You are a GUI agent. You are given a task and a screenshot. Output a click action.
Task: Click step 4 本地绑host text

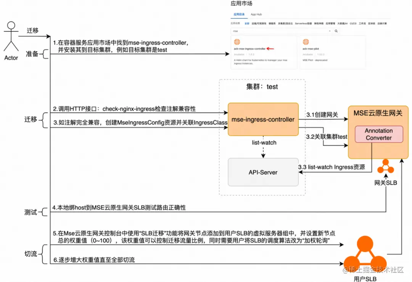[119, 207]
